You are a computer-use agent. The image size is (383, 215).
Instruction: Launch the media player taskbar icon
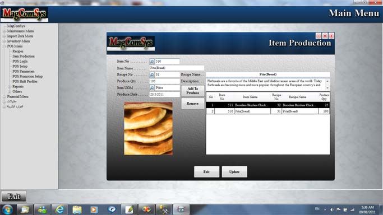click(94, 209)
